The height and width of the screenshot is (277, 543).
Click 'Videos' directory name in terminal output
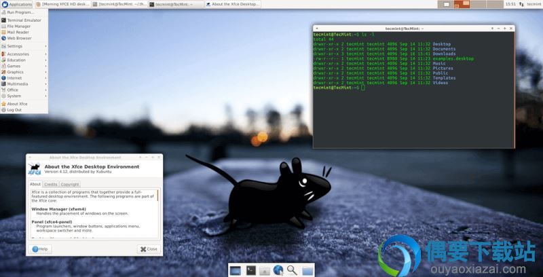[x=441, y=83]
